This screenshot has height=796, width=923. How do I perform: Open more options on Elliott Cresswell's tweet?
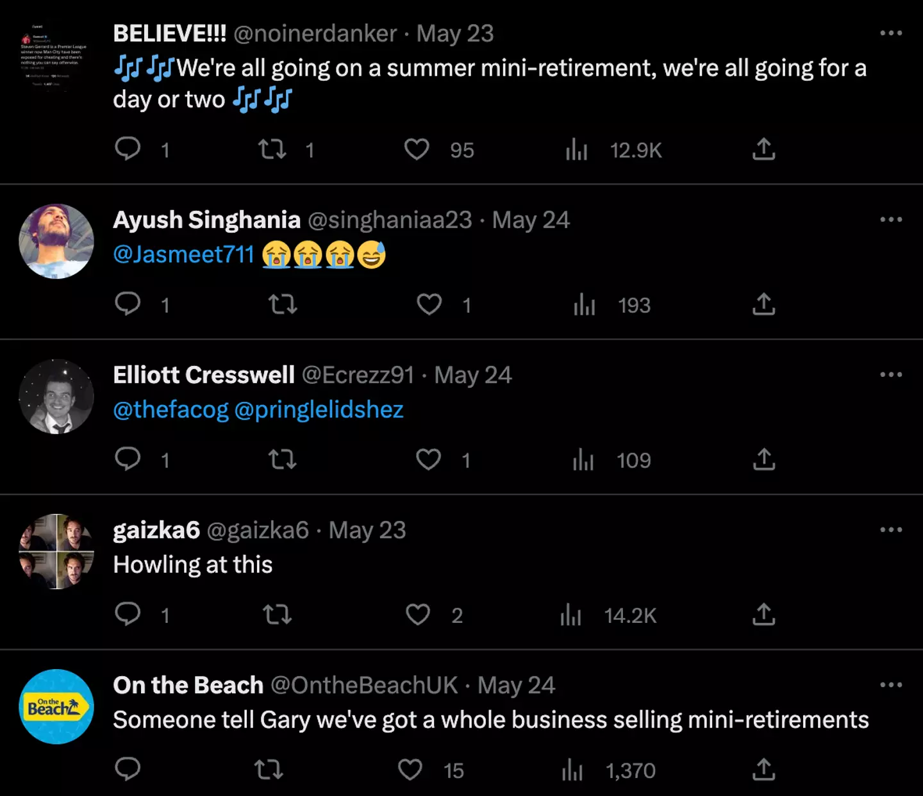tap(891, 375)
